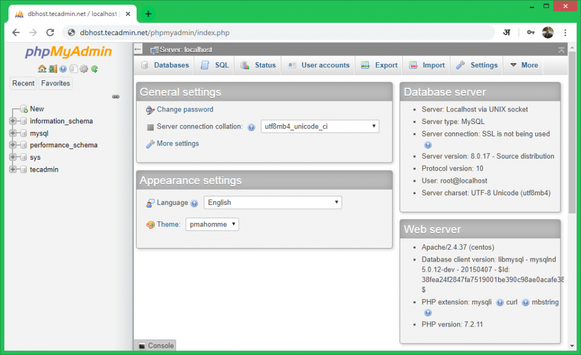
Task: Open the User accounts tab
Action: coord(318,65)
